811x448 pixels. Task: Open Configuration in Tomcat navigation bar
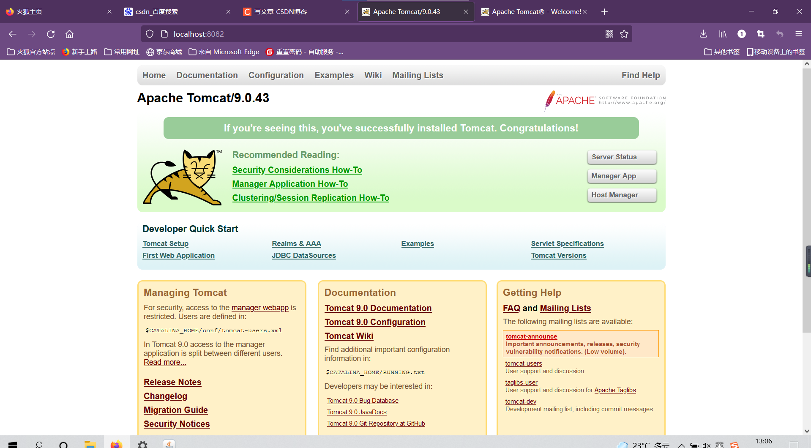pyautogui.click(x=276, y=75)
